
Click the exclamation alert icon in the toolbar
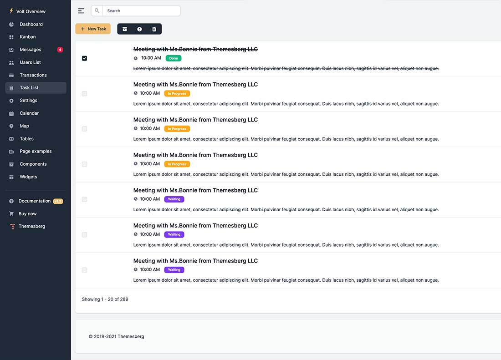pyautogui.click(x=139, y=29)
